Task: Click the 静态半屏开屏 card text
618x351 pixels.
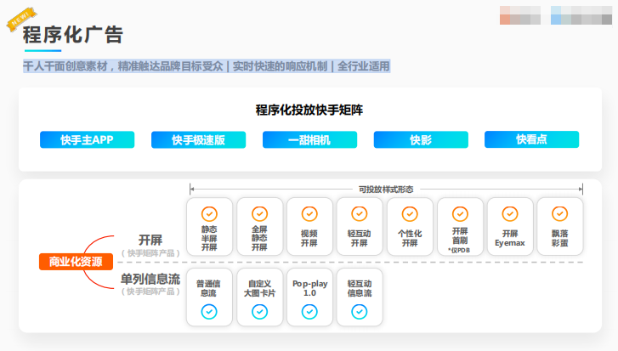Action: [x=209, y=238]
